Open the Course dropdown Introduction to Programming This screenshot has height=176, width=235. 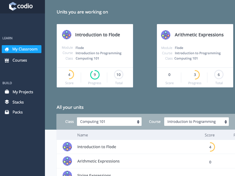pyautogui.click(x=196, y=121)
